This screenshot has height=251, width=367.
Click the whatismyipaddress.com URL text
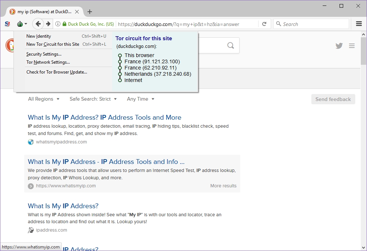(x=61, y=142)
